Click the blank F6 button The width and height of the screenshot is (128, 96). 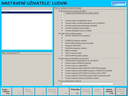click(x=64, y=91)
